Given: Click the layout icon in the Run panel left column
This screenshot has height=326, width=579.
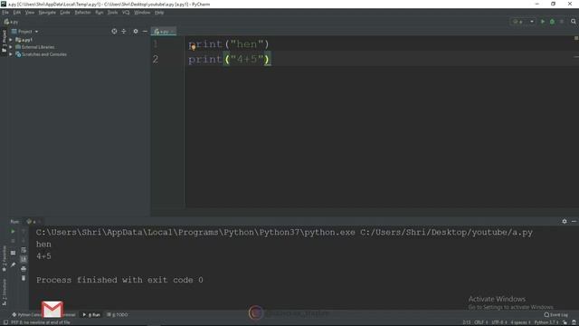Looking at the screenshot, I should (13, 253).
